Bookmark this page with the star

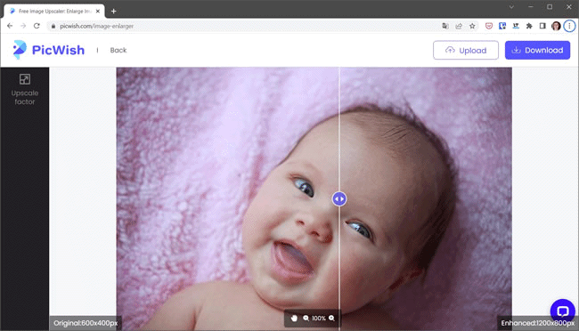[x=472, y=26]
